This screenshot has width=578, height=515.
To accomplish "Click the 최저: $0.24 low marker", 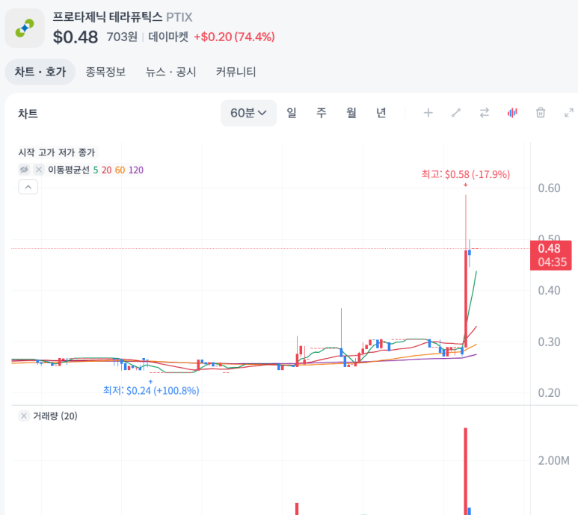I will 151,390.
